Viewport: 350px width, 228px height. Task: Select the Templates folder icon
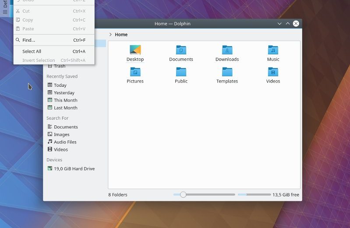pyautogui.click(x=227, y=72)
